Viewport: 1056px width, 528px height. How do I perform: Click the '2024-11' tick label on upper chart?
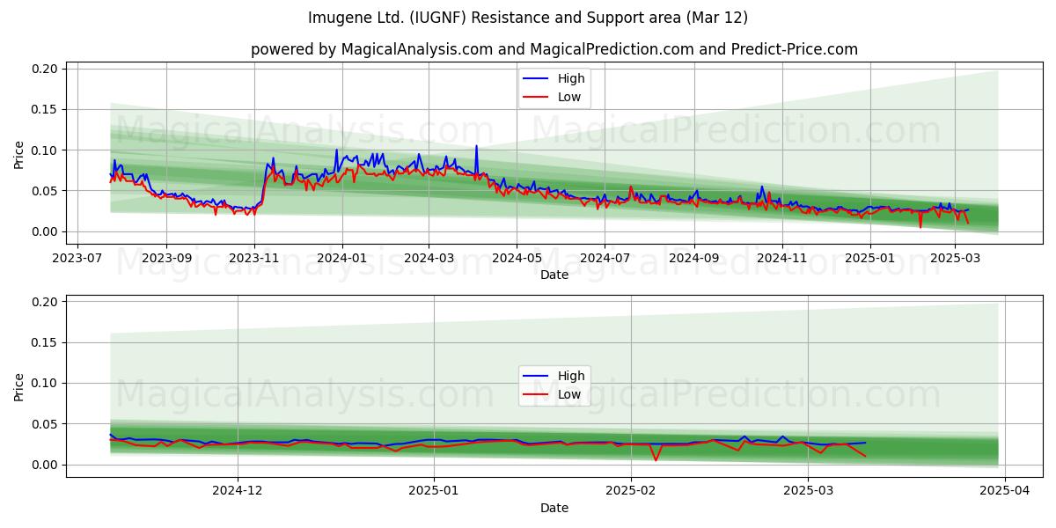point(782,258)
